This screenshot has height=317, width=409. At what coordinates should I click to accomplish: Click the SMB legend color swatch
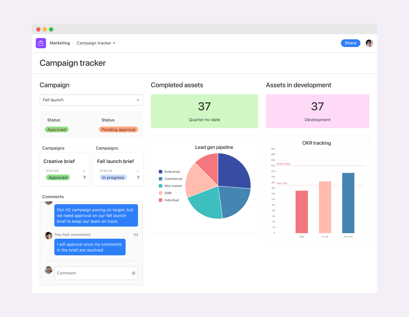[x=160, y=193]
